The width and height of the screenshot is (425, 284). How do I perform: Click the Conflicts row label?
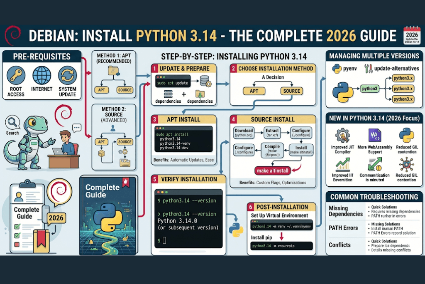coord(340,245)
